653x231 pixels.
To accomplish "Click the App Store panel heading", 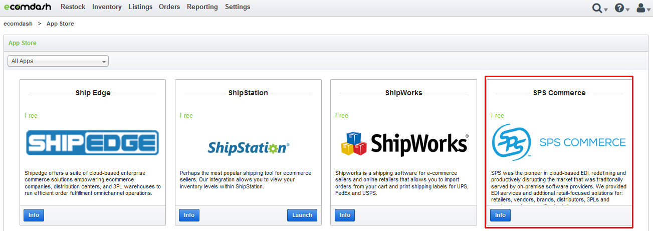I will click(23, 43).
